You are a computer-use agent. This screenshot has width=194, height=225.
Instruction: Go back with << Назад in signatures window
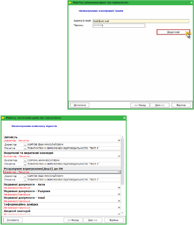pos(73,220)
